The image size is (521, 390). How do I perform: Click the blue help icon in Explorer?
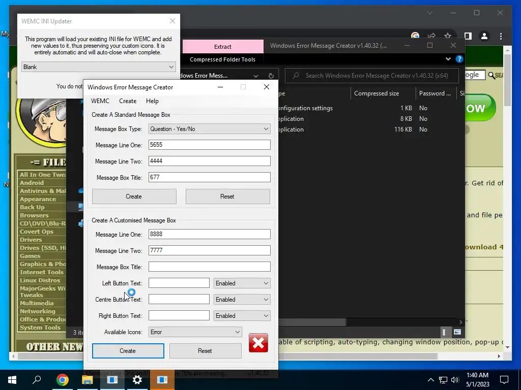(459, 59)
